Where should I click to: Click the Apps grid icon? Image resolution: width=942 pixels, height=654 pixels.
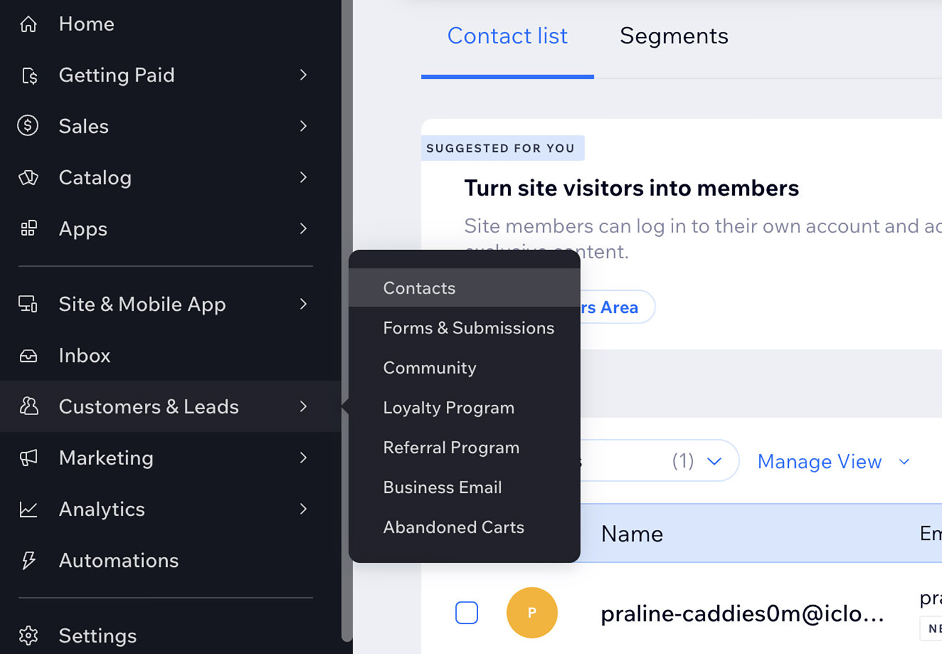click(28, 228)
